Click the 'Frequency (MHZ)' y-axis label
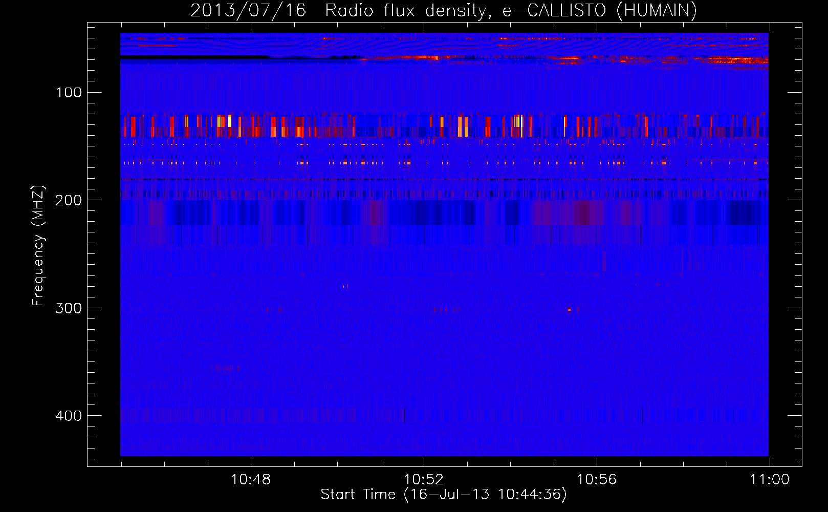828x512 pixels. tap(38, 246)
